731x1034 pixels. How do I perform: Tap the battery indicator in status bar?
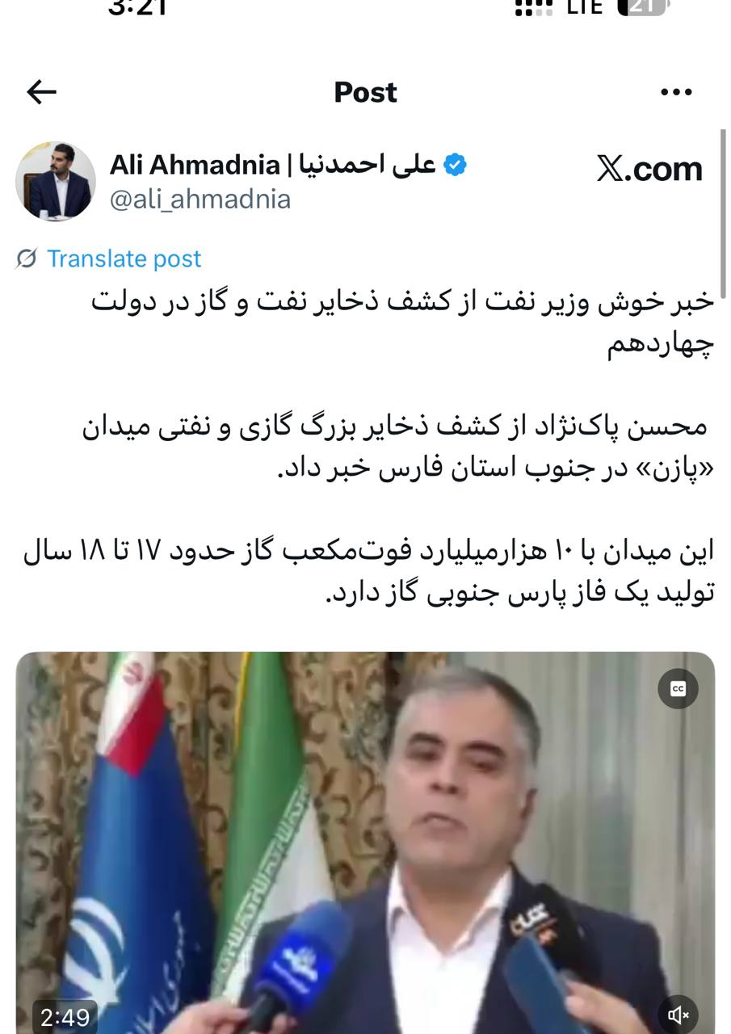(x=644, y=7)
